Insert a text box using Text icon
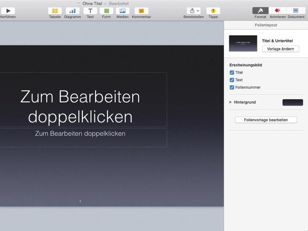The width and height of the screenshot is (308, 231). pyautogui.click(x=90, y=11)
